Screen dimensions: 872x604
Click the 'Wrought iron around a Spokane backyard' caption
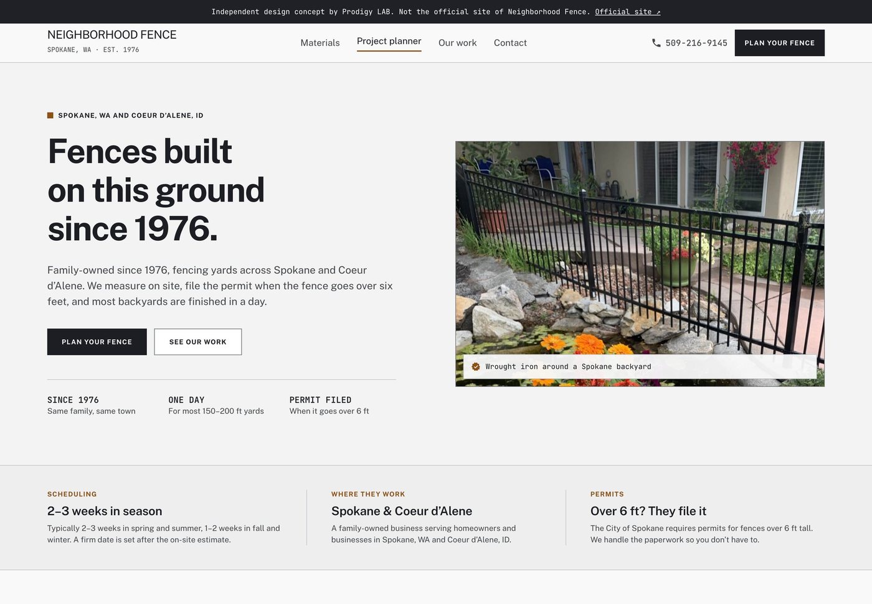(x=568, y=367)
